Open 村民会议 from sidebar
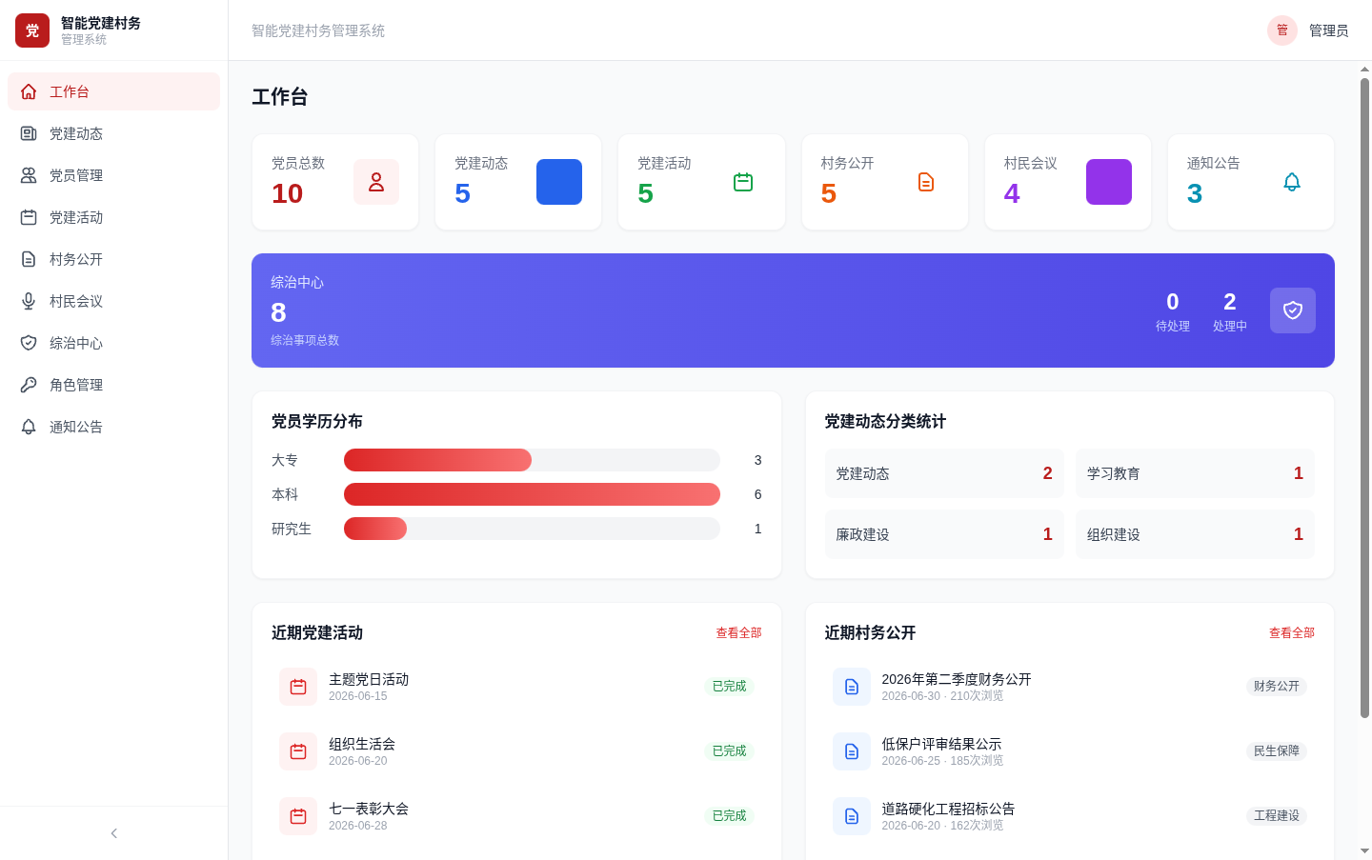This screenshot has height=860, width=1372. click(x=114, y=301)
